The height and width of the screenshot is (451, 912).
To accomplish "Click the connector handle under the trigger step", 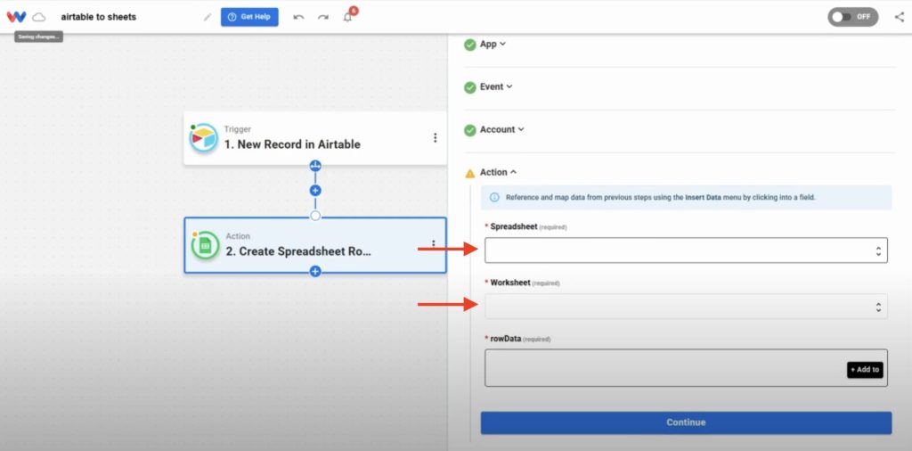I will pos(315,166).
